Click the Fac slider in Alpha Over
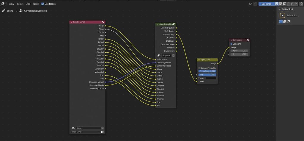The width and height of the screenshot is (304, 141). (207, 75)
